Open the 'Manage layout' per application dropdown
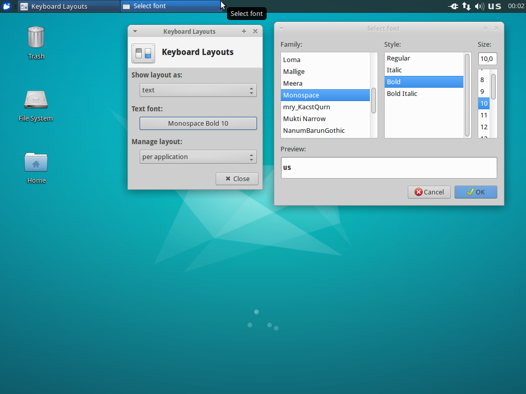Viewport: 526px width, 394px height. pos(198,157)
